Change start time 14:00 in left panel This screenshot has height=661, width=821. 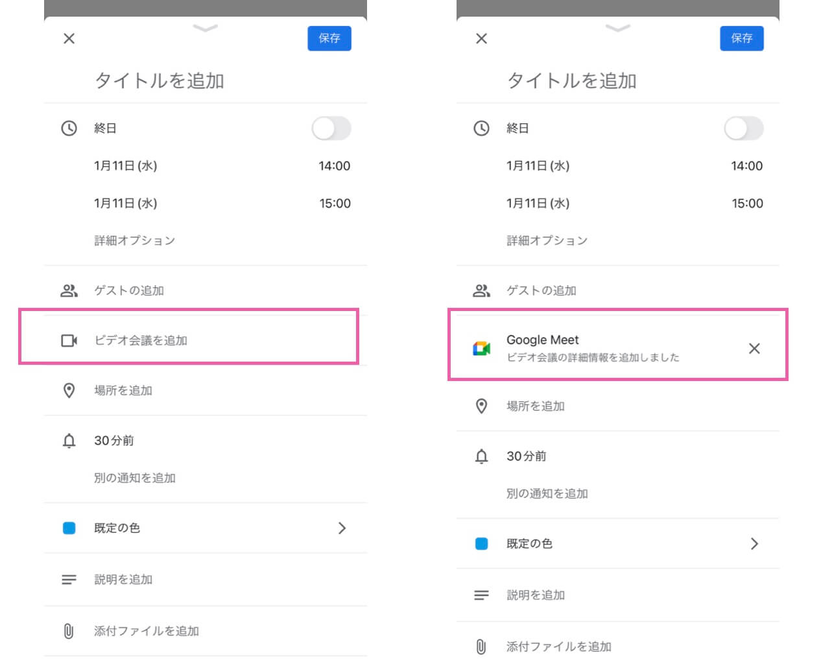point(335,166)
